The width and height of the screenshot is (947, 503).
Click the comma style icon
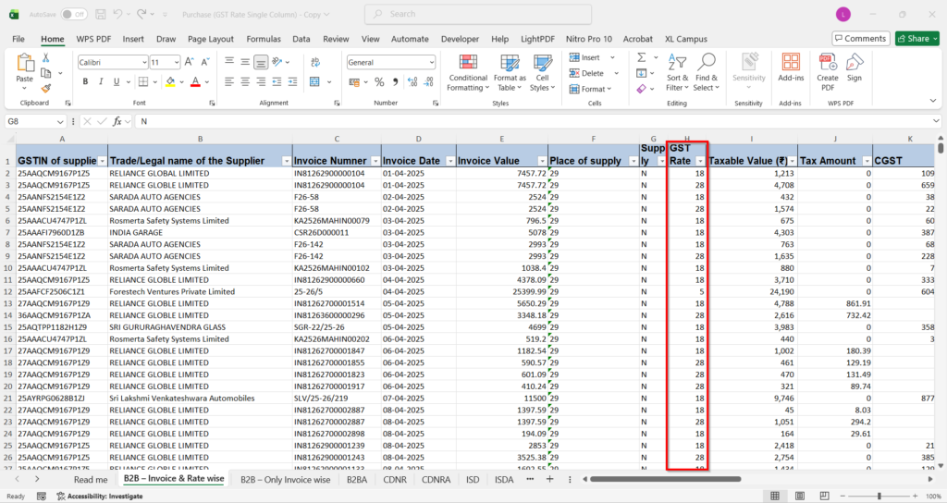point(395,81)
